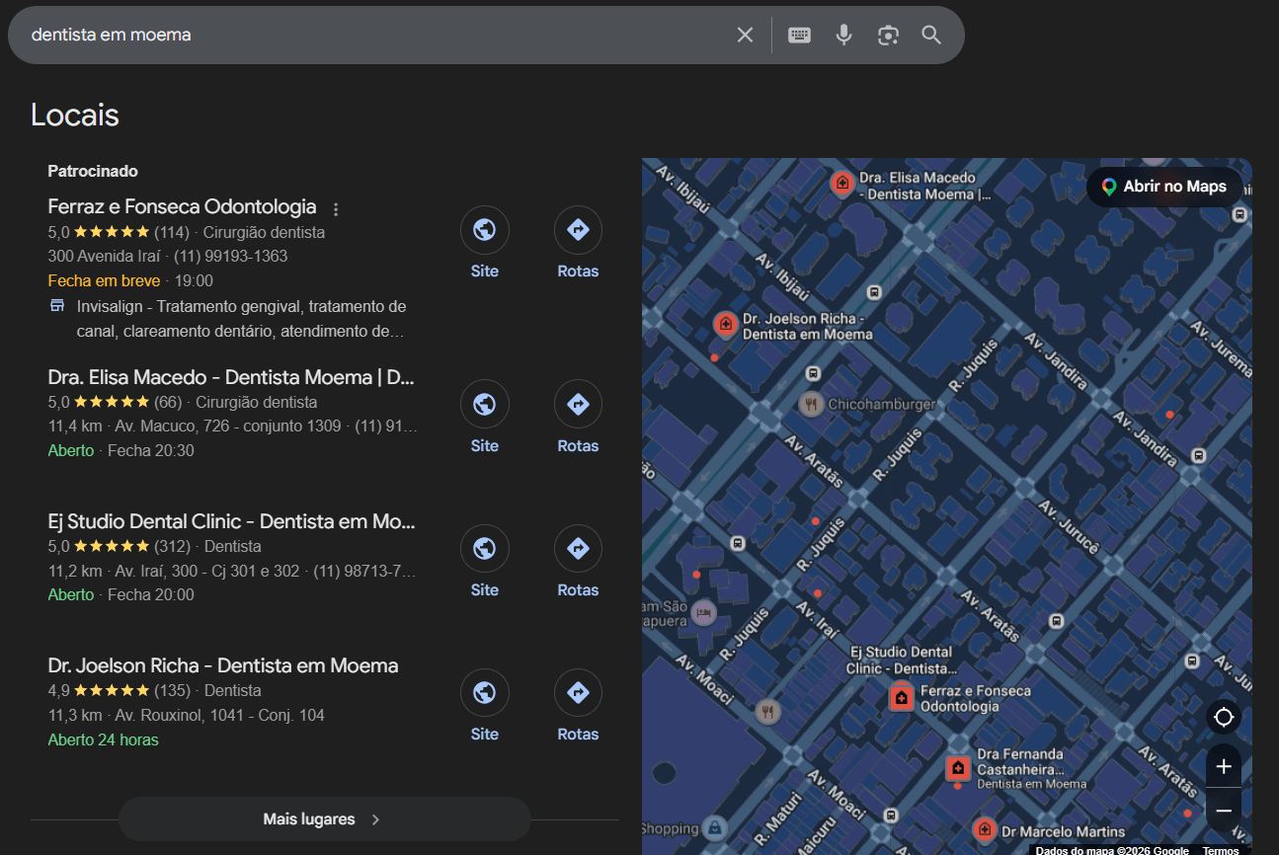
Task: Click the Chicohamburger restaurant marker on map
Action: pyautogui.click(x=811, y=404)
